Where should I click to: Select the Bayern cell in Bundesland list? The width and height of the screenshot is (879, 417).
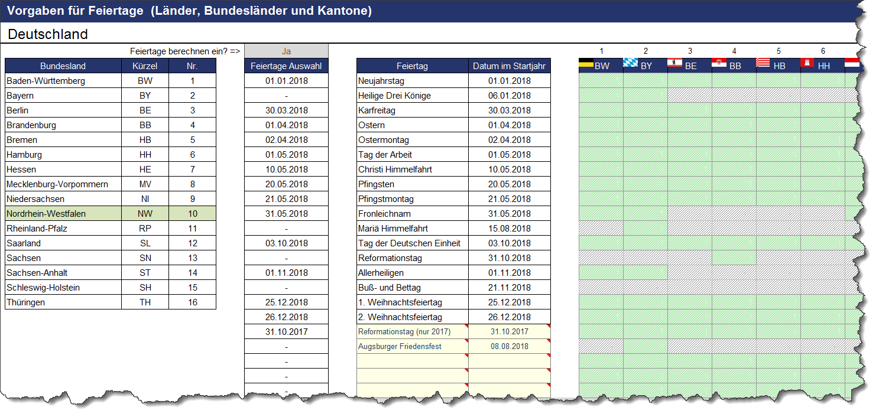click(63, 95)
